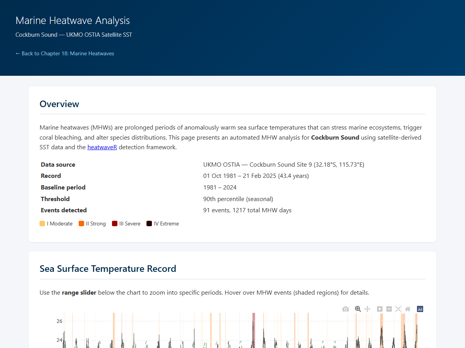Click the camera download-plot icon

pyautogui.click(x=346, y=309)
